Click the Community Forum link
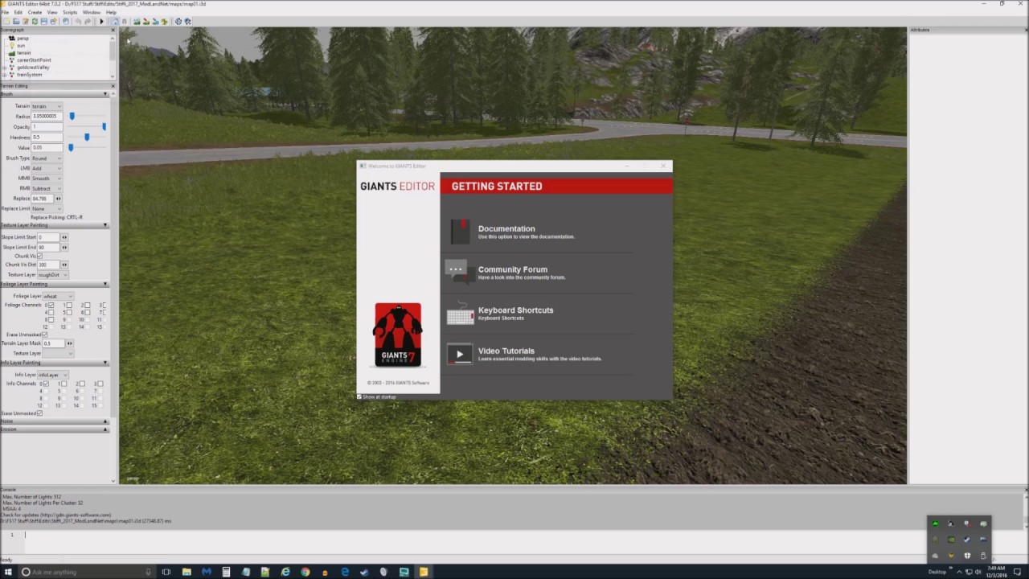This screenshot has width=1029, height=579. point(513,269)
